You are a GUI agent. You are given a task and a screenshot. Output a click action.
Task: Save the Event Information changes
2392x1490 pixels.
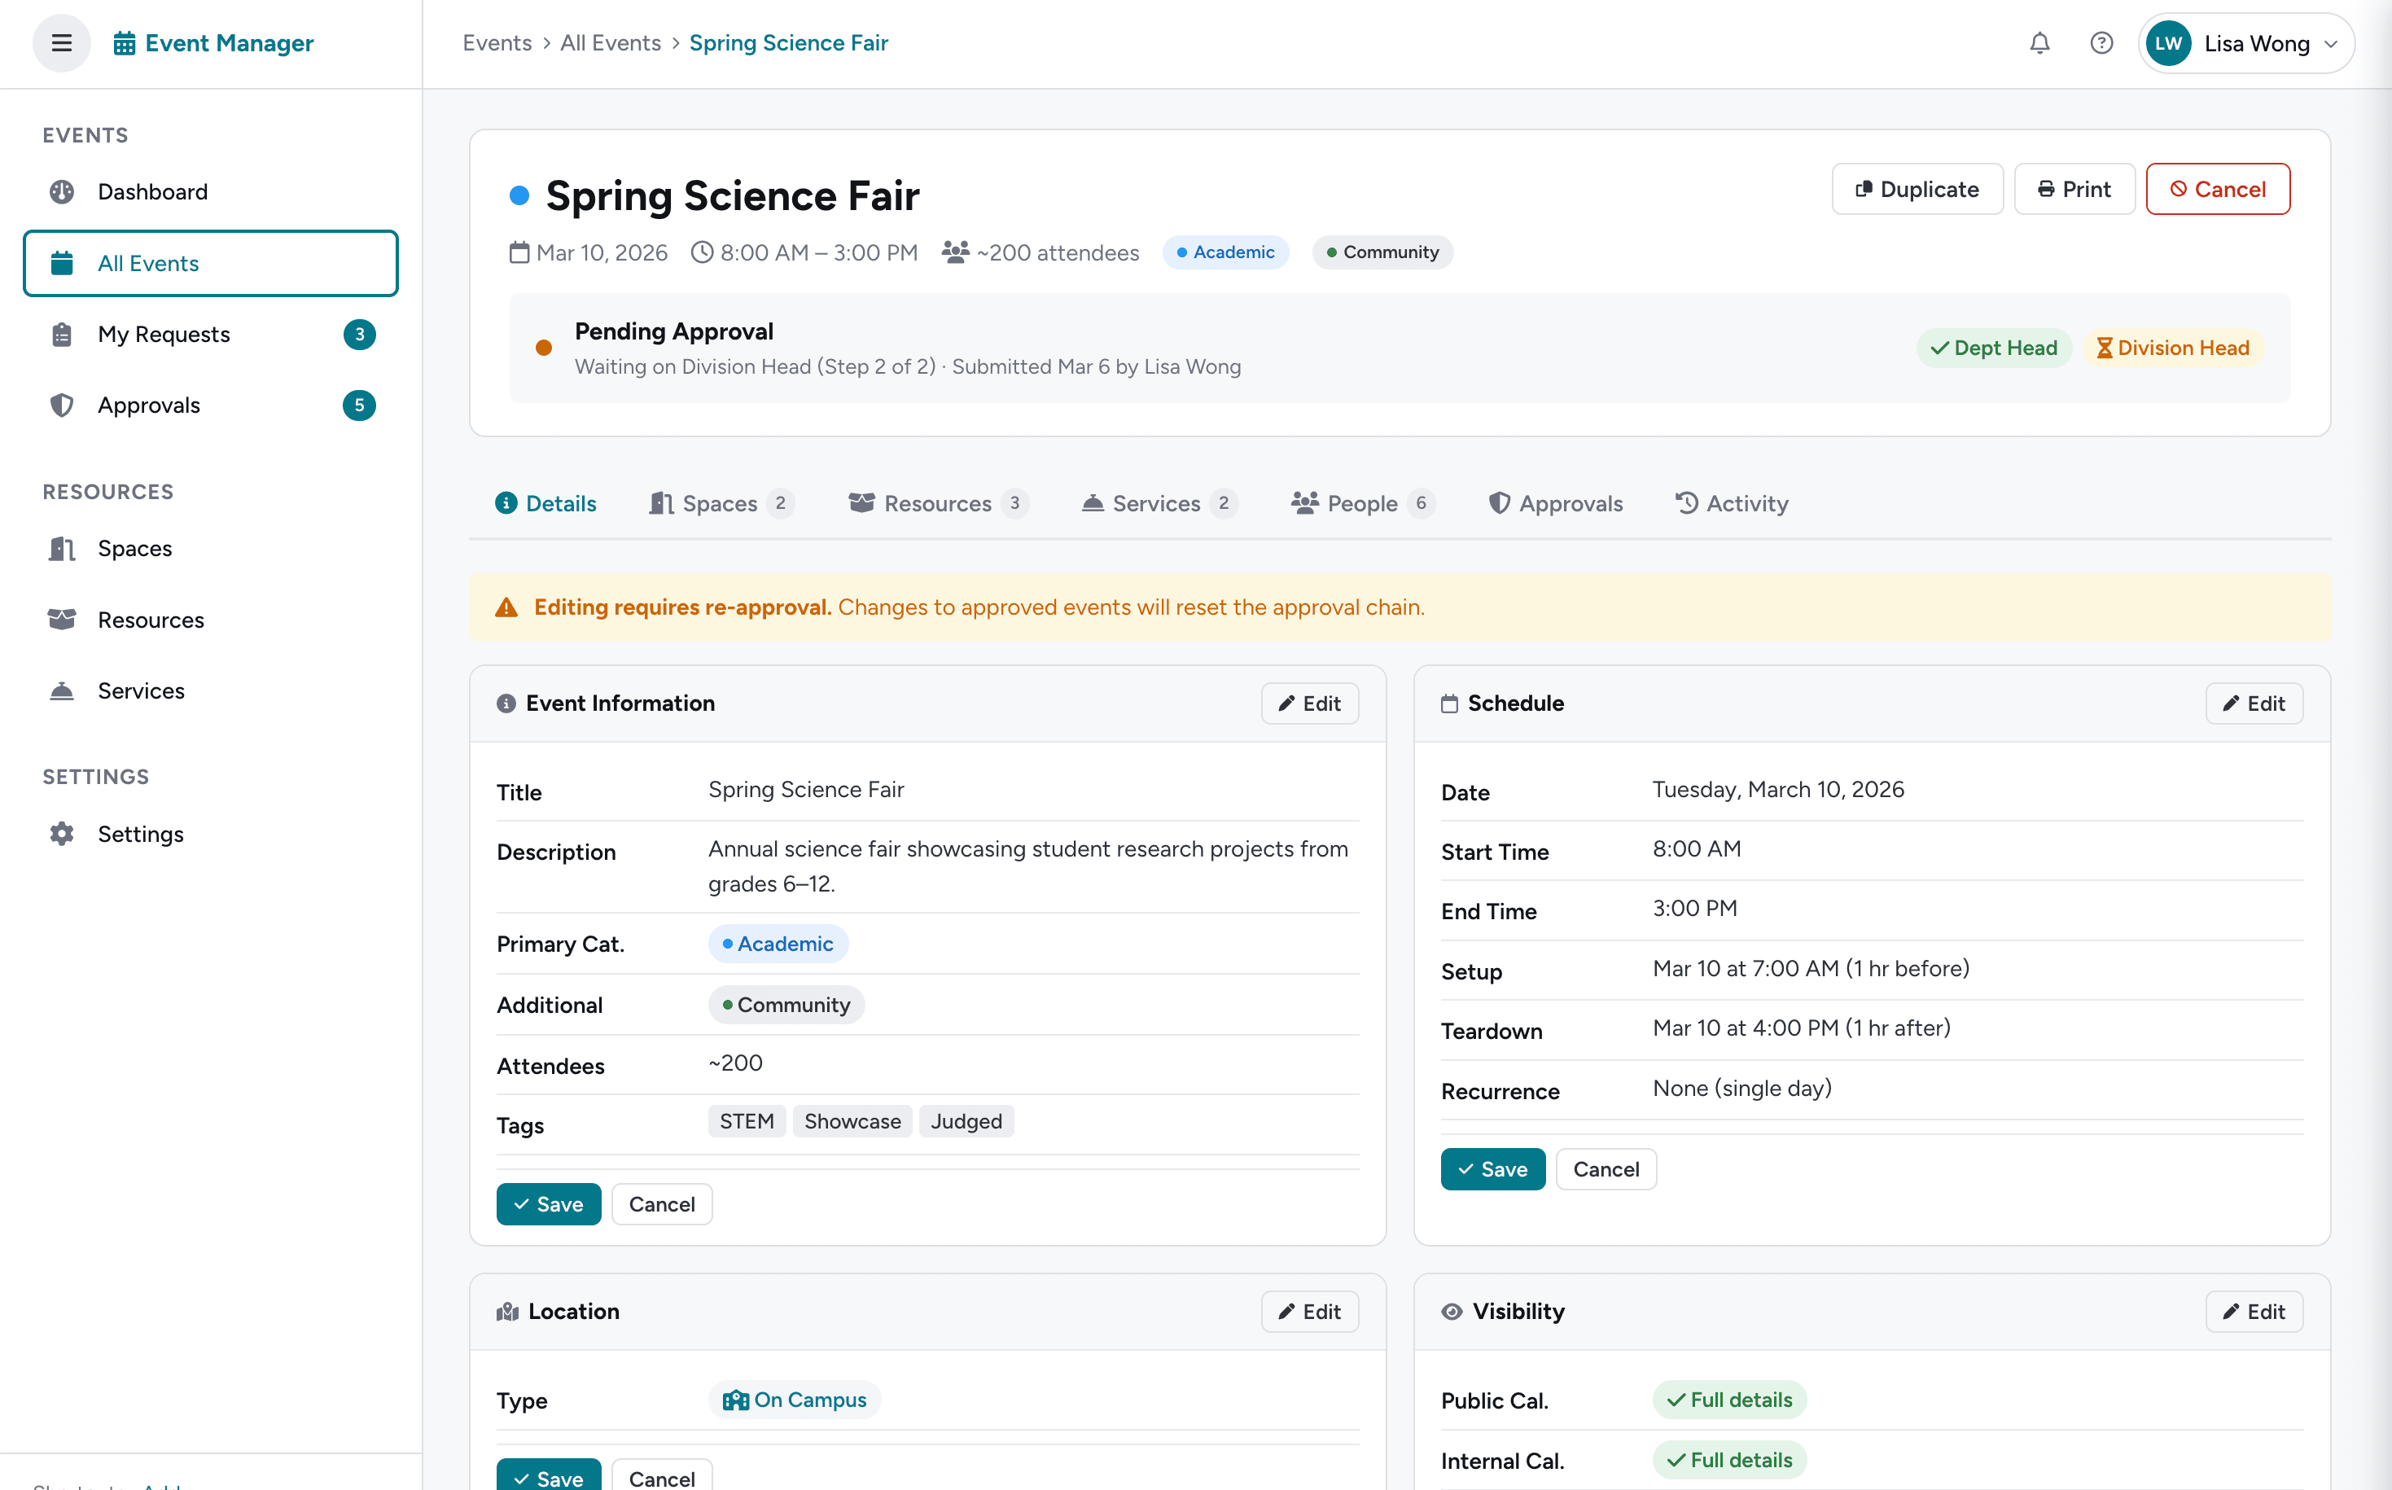pos(549,1203)
